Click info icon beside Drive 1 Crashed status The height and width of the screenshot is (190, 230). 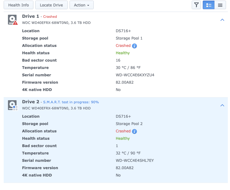(x=134, y=46)
